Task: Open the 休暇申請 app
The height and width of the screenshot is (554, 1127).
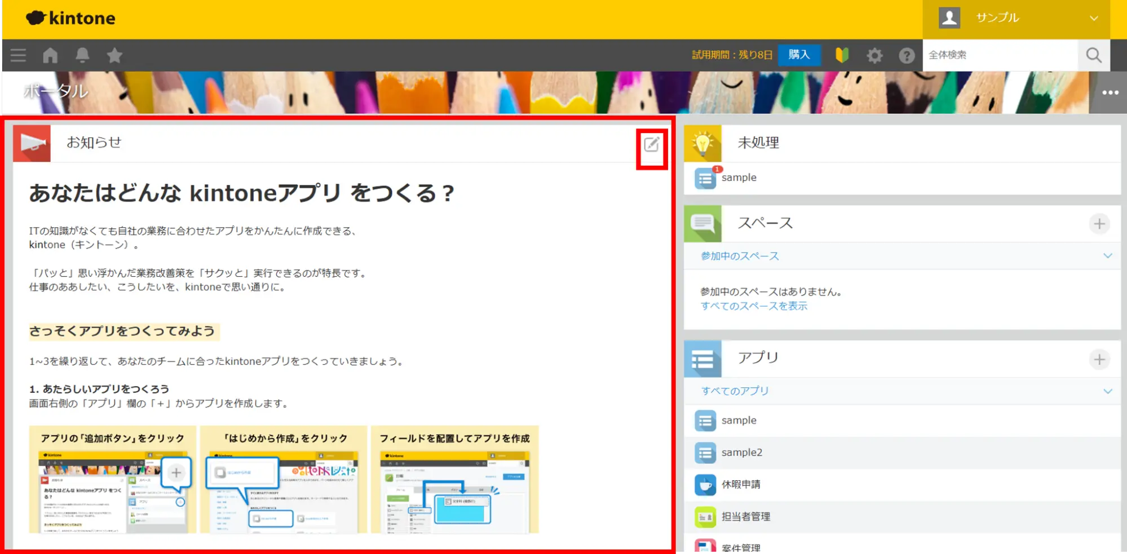Action: (740, 485)
